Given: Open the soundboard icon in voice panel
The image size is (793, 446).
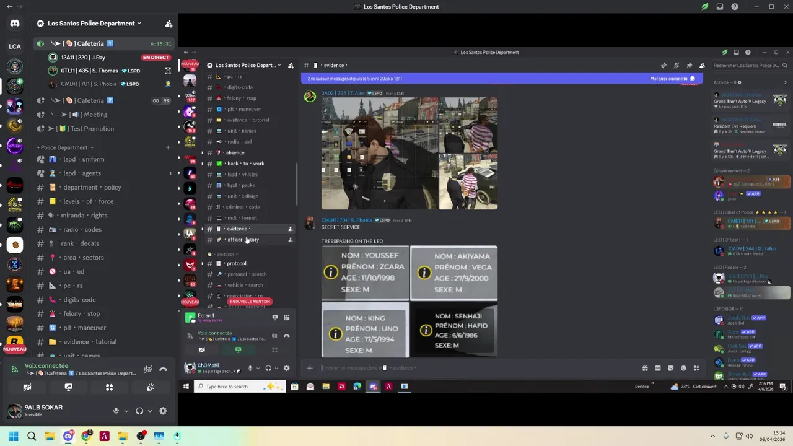Looking at the screenshot, I should coord(151,387).
